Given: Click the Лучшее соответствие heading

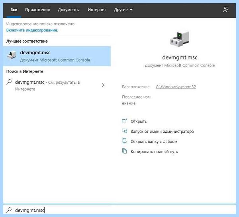Looking at the screenshot, I should click(27, 41).
